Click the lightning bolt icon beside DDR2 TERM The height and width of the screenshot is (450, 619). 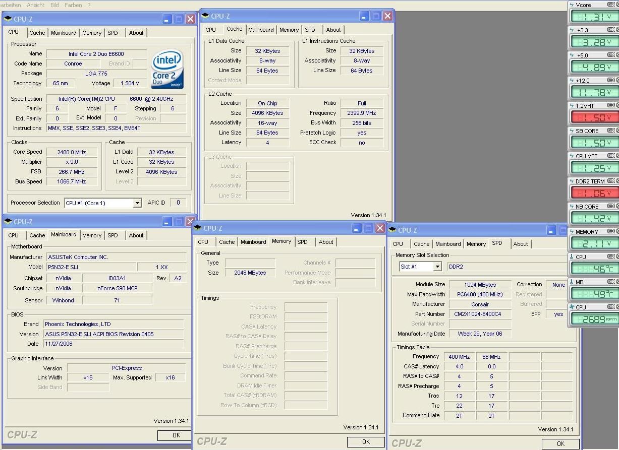tap(572, 181)
